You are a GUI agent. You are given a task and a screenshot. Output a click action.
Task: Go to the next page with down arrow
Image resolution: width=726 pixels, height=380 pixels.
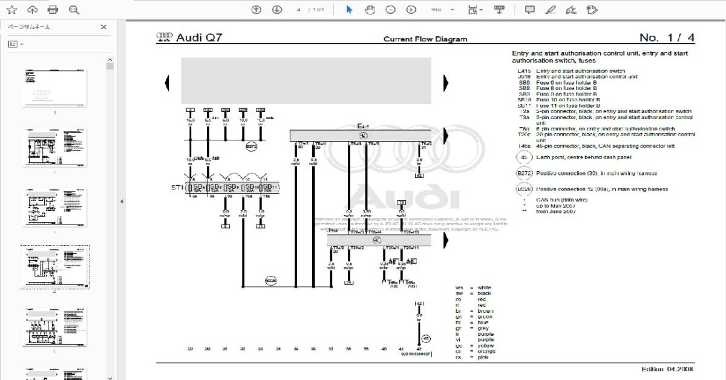(x=277, y=10)
